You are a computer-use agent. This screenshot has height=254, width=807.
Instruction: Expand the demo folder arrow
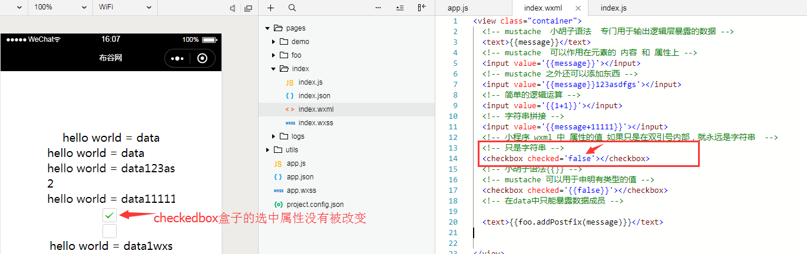tap(273, 42)
